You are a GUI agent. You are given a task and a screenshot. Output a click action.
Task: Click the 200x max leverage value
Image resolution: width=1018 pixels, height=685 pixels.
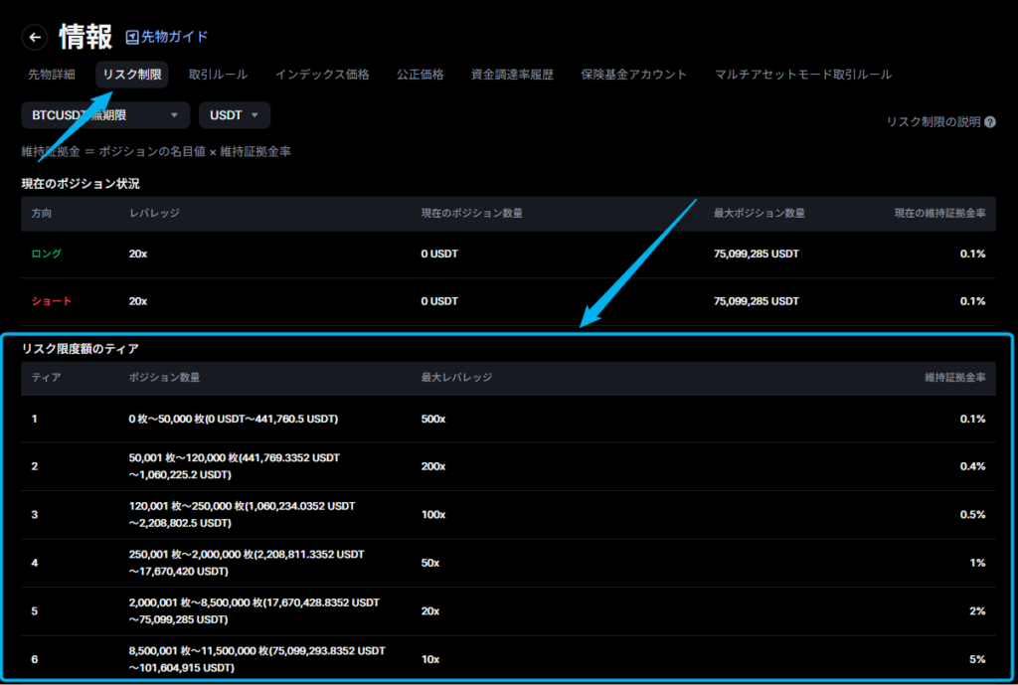pyautogui.click(x=433, y=466)
